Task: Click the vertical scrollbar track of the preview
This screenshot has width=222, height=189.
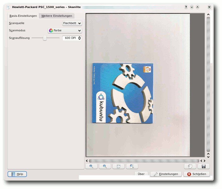Action: (x=208, y=84)
